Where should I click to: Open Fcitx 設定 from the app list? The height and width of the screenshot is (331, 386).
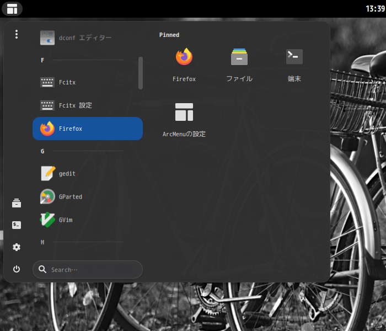click(88, 105)
